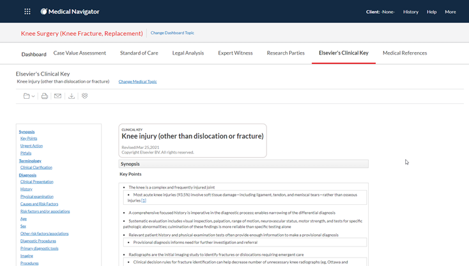Open the Legal Analysis tab
Image resolution: width=469 pixels, height=266 pixels.
point(188,53)
